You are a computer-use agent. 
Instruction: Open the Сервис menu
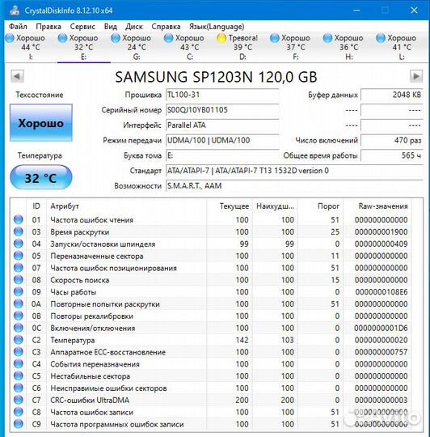tap(82, 27)
